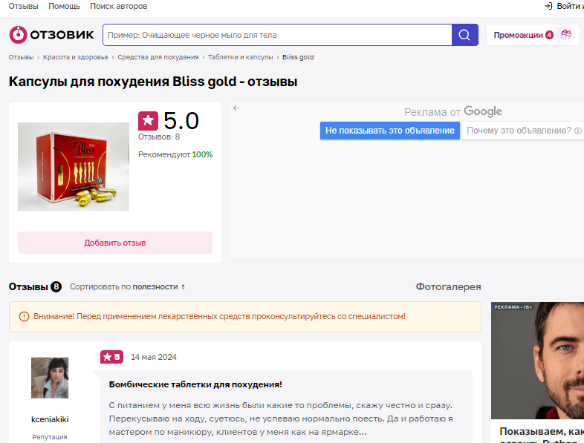Click the 'Реклама от Google' label
The width and height of the screenshot is (584, 443).
tap(453, 111)
